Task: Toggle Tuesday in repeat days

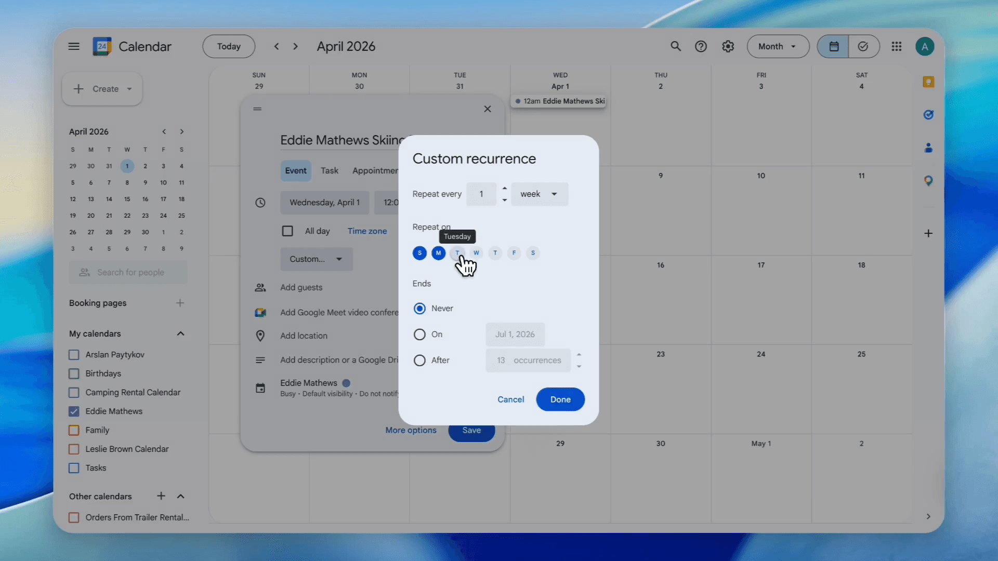Action: point(457,253)
